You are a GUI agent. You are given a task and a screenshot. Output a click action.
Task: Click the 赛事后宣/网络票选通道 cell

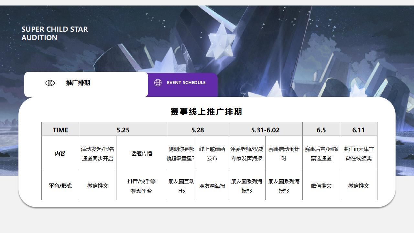pos(321,153)
